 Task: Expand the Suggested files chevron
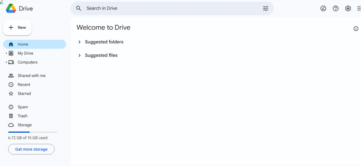tap(79, 55)
